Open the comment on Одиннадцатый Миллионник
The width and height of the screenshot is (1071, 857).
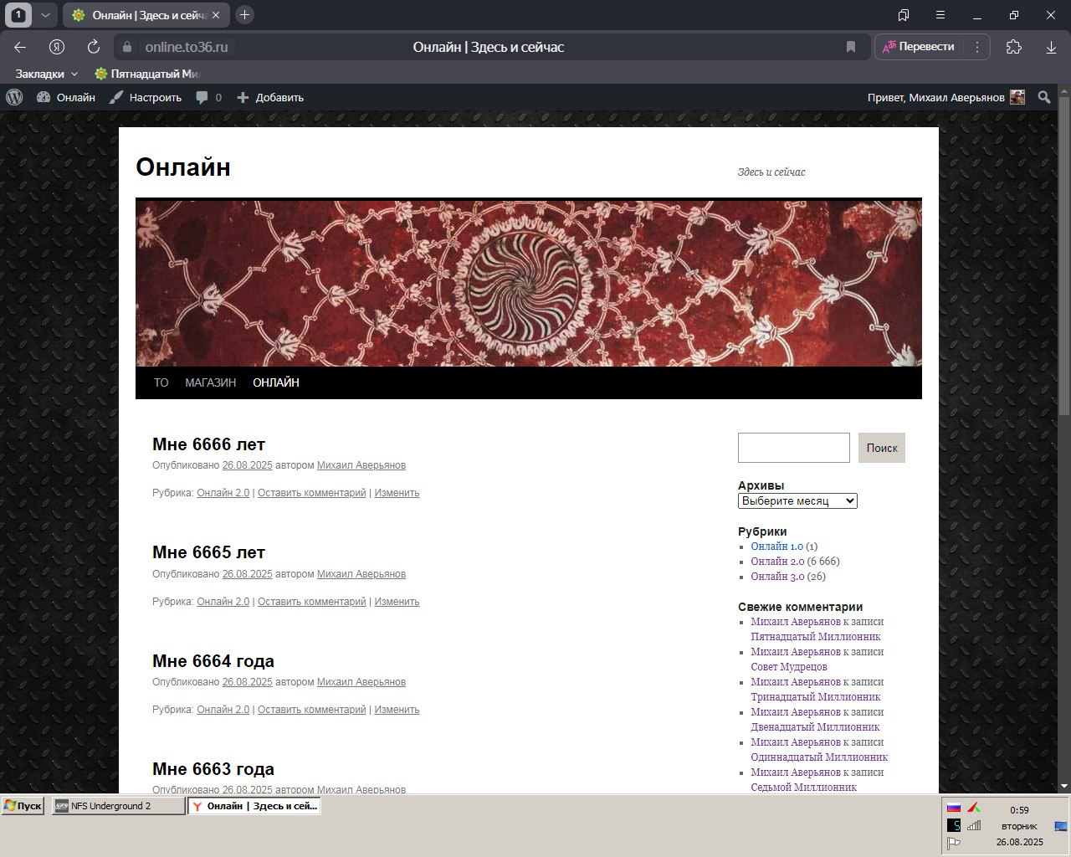(x=819, y=757)
